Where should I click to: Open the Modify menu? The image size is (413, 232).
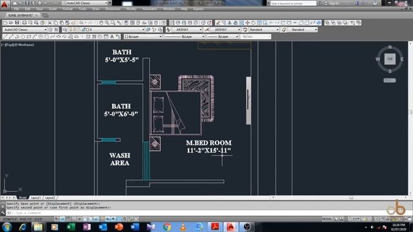(x=131, y=9)
